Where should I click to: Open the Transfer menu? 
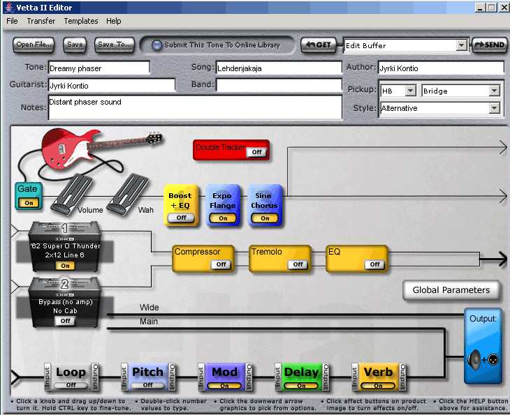41,21
